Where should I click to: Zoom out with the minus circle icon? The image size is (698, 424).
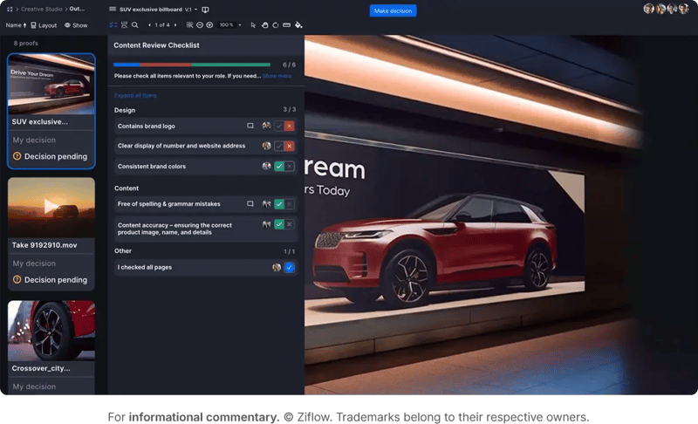click(200, 25)
